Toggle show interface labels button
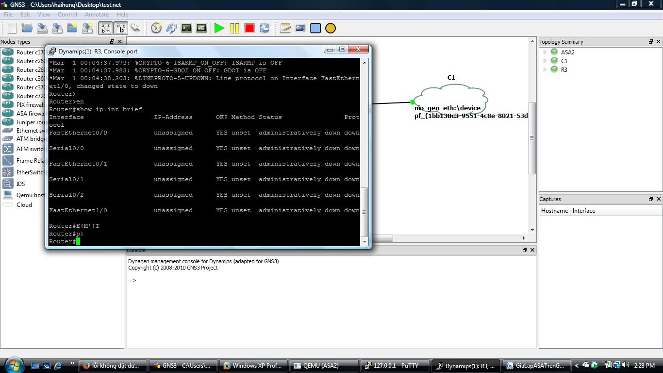 [x=105, y=28]
